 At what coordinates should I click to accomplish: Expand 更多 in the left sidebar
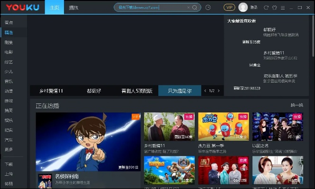click(x=9, y=150)
